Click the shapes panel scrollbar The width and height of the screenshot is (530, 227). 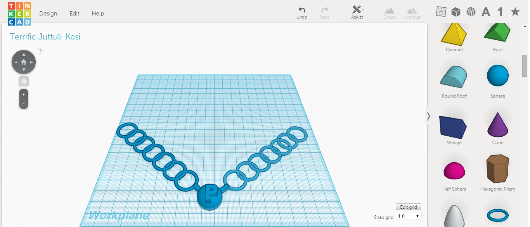pos(525,66)
